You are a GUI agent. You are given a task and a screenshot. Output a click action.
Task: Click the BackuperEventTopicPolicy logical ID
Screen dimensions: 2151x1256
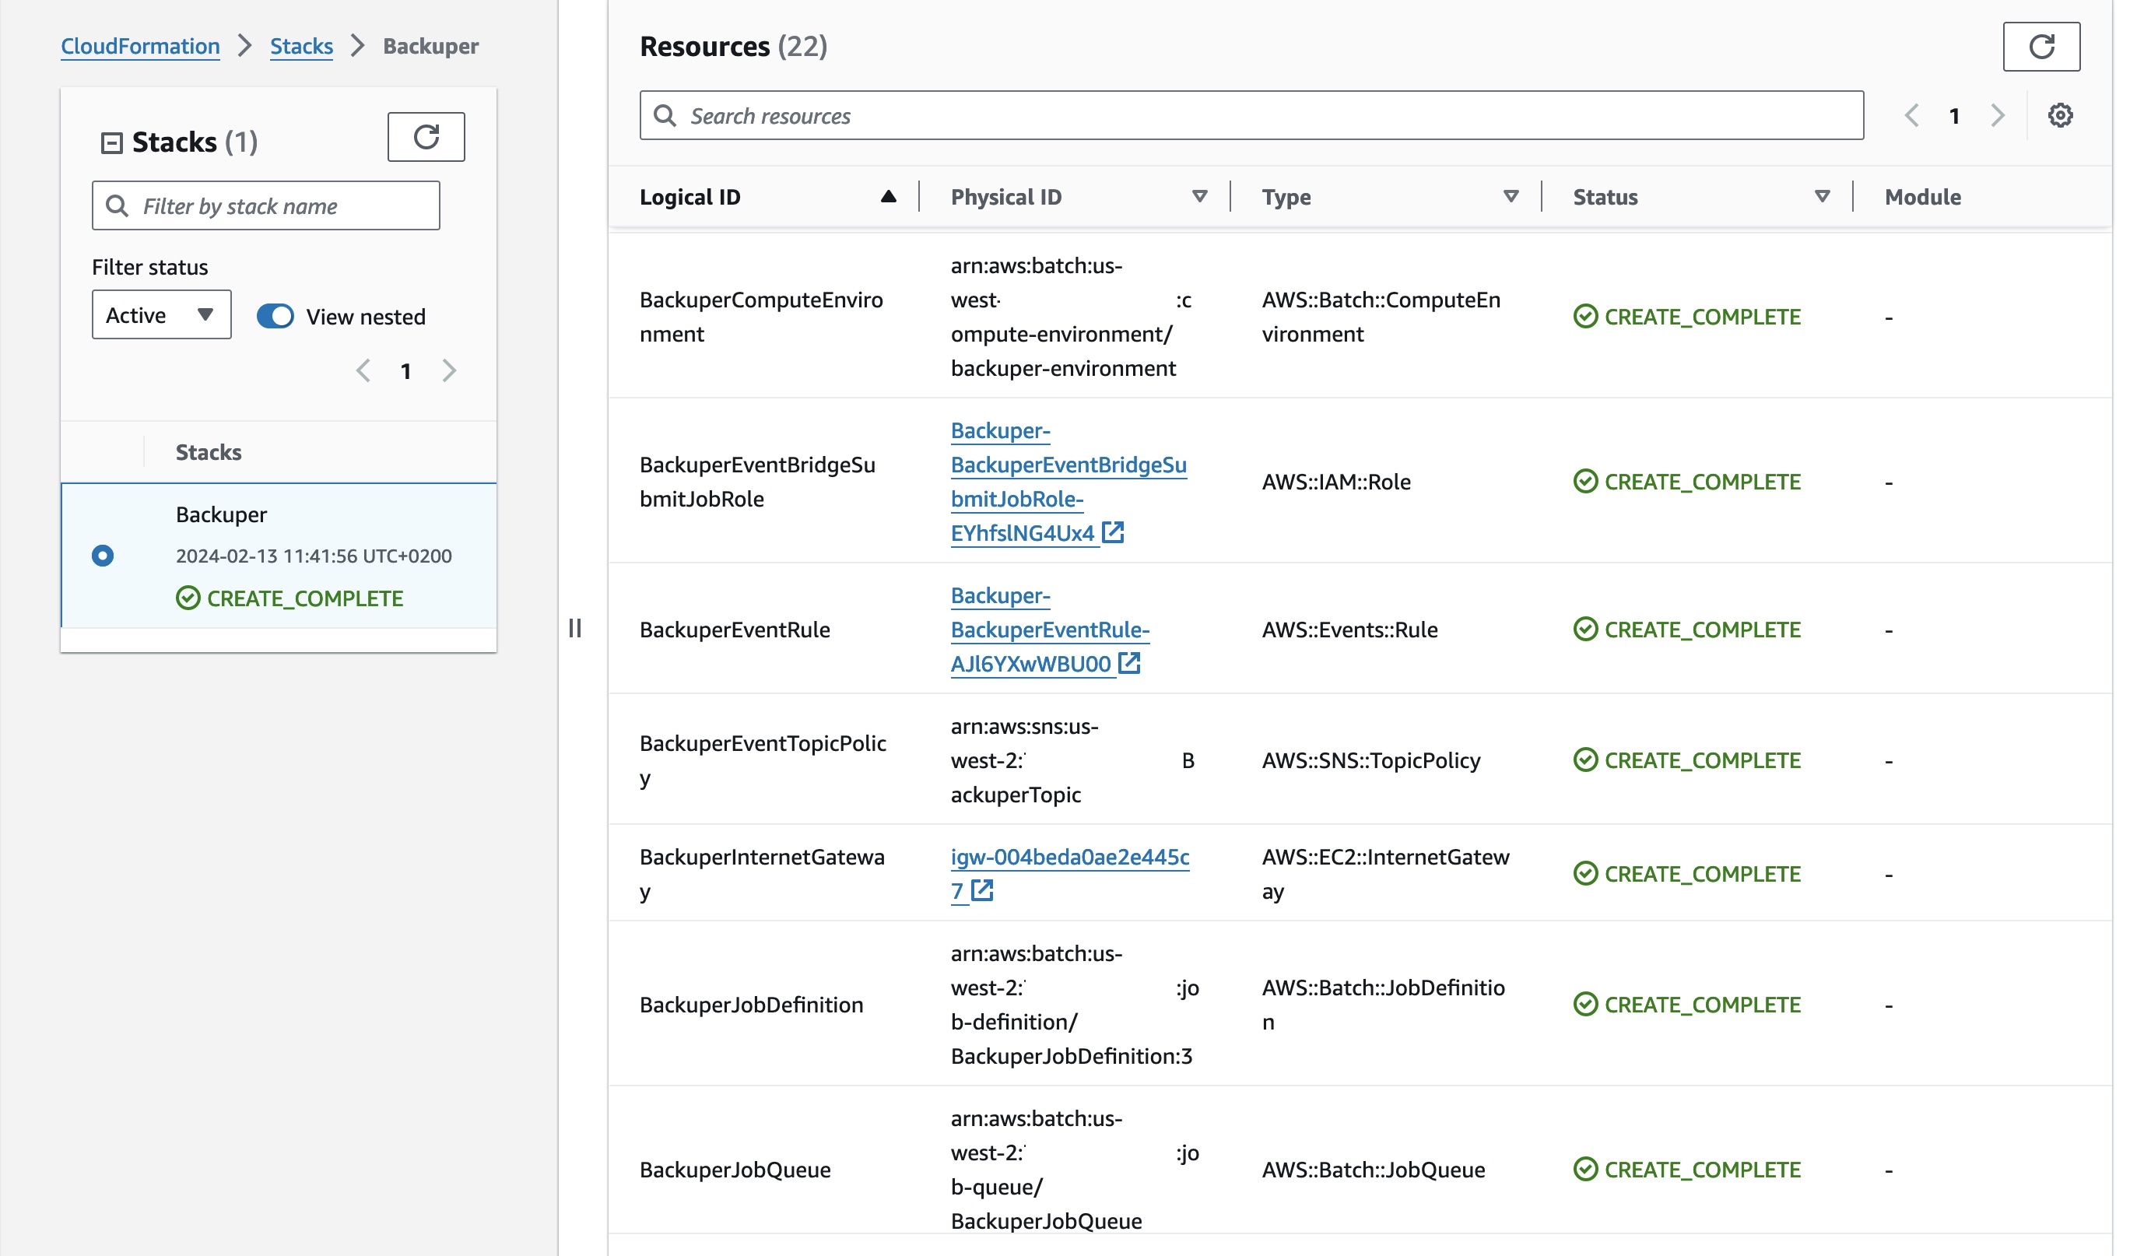(x=763, y=760)
